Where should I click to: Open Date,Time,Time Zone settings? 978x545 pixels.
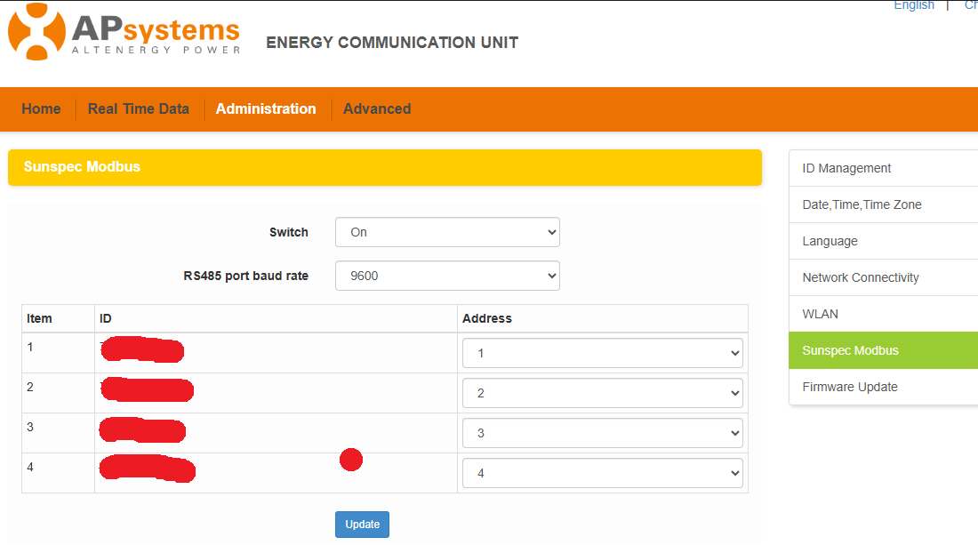(862, 204)
